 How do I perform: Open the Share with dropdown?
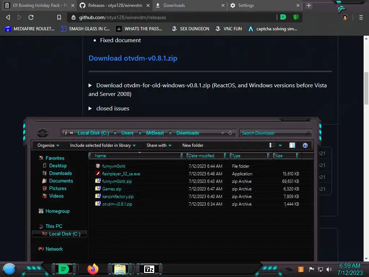click(x=159, y=145)
